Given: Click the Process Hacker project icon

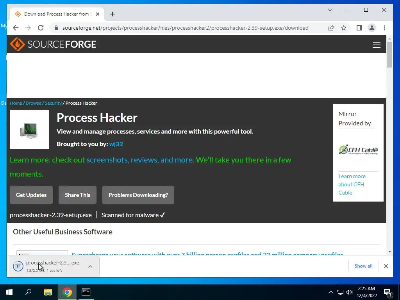Looking at the screenshot, I should [29, 130].
